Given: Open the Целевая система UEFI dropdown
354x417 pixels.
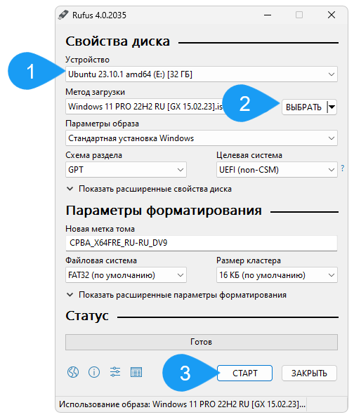Looking at the screenshot, I should point(277,170).
